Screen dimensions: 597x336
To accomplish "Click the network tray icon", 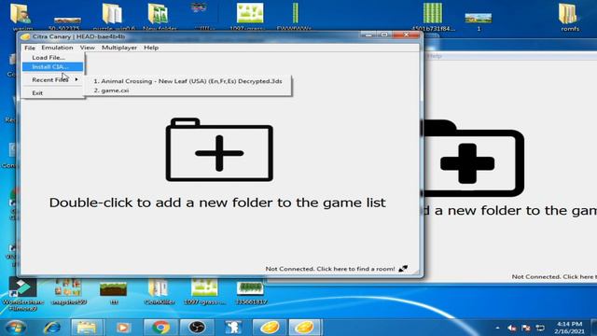I will tap(540, 328).
